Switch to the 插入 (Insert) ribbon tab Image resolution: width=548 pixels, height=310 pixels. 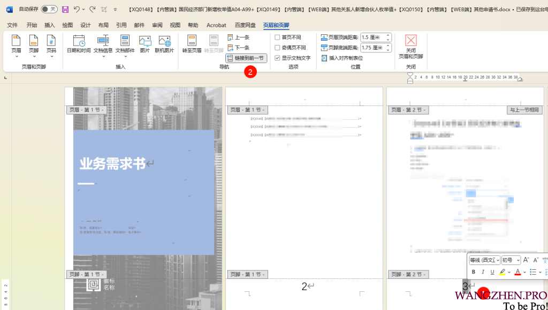pyautogui.click(x=49, y=25)
